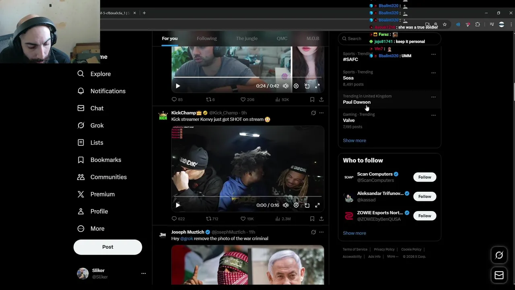This screenshot has width=515, height=290.
Task: Click the Post button
Action: 108,247
